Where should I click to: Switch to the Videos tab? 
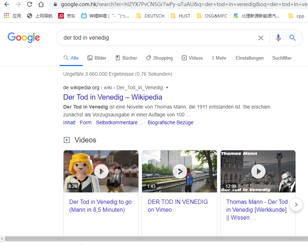[x=192, y=58]
